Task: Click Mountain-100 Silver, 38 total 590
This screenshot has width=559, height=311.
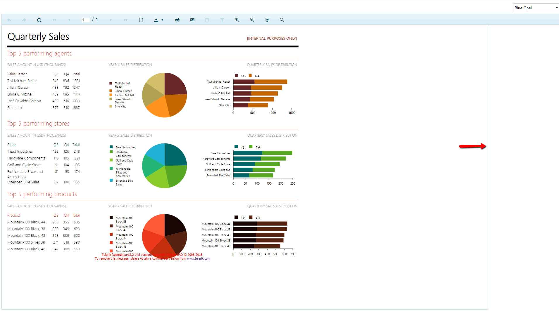Action: (77, 242)
